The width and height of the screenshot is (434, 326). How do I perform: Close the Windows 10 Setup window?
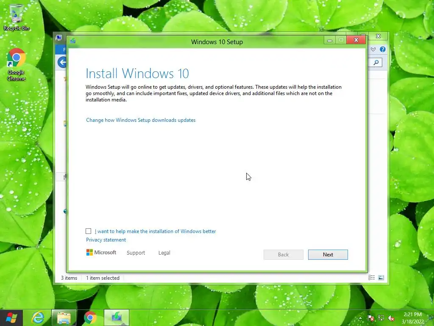click(x=356, y=40)
